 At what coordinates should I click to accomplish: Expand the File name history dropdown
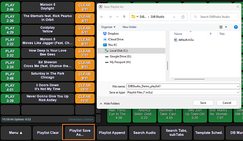[x=238, y=87]
